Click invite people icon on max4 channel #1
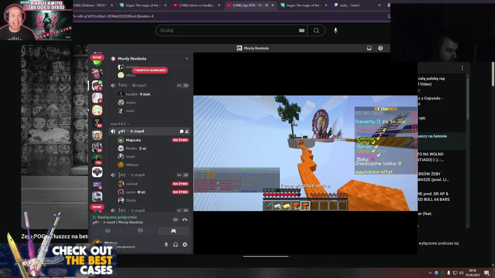The image size is (495, 278). 187,131
